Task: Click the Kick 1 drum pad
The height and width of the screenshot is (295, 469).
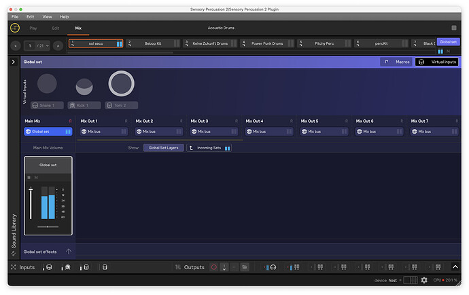Action: tap(84, 86)
